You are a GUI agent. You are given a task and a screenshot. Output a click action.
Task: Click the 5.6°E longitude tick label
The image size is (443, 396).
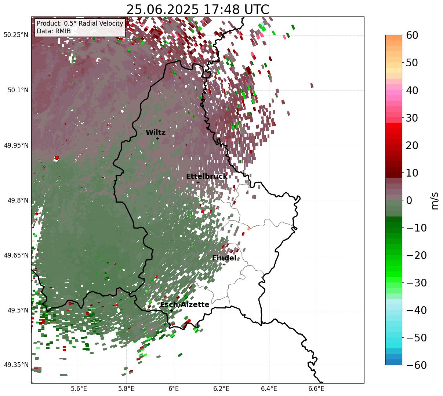(x=79, y=389)
